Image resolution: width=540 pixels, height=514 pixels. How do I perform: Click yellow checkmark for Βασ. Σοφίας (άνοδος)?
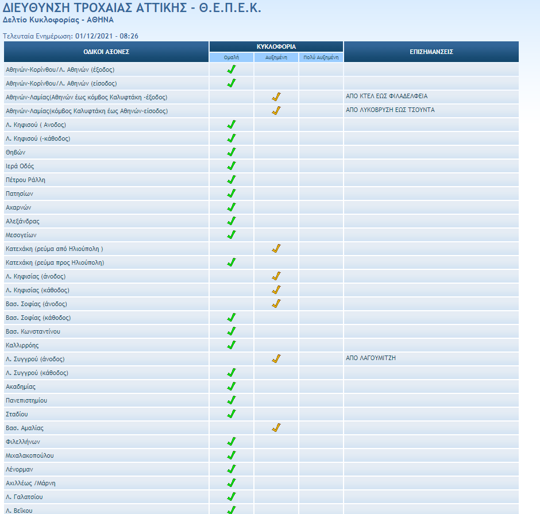pos(276,304)
